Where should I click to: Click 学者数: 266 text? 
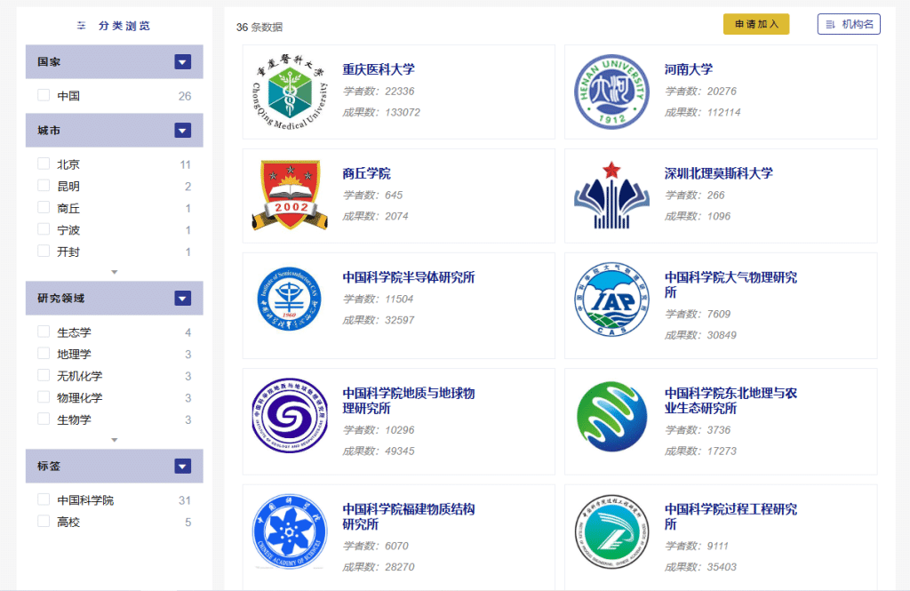pyautogui.click(x=695, y=195)
